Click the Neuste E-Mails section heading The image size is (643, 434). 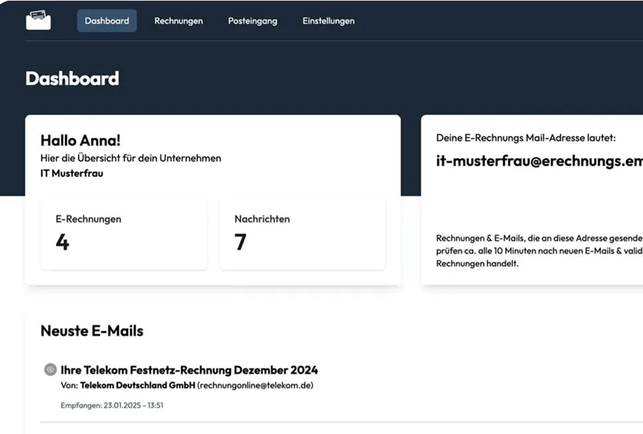pyautogui.click(x=92, y=331)
